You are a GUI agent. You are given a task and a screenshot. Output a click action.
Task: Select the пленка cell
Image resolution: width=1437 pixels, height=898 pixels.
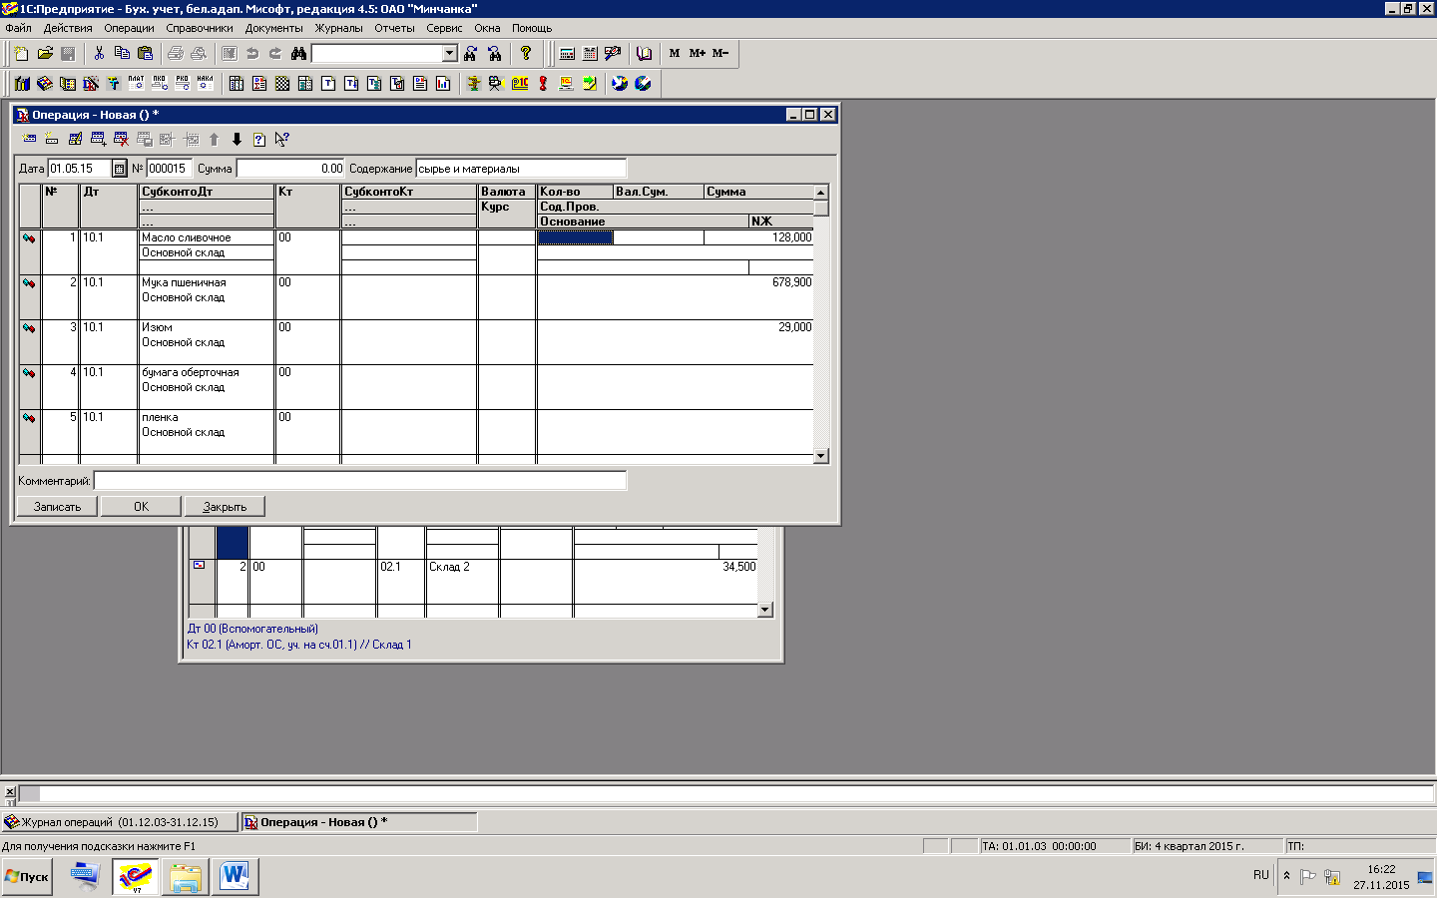(207, 417)
